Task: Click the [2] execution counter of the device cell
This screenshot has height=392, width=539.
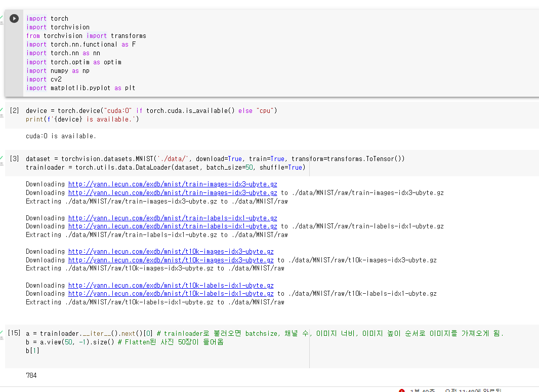Action: click(x=14, y=110)
